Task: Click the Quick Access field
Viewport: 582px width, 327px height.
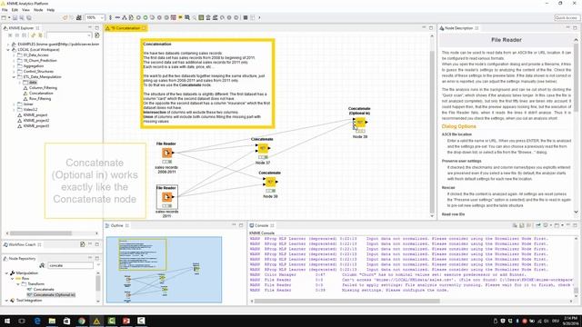Action: coord(566,17)
